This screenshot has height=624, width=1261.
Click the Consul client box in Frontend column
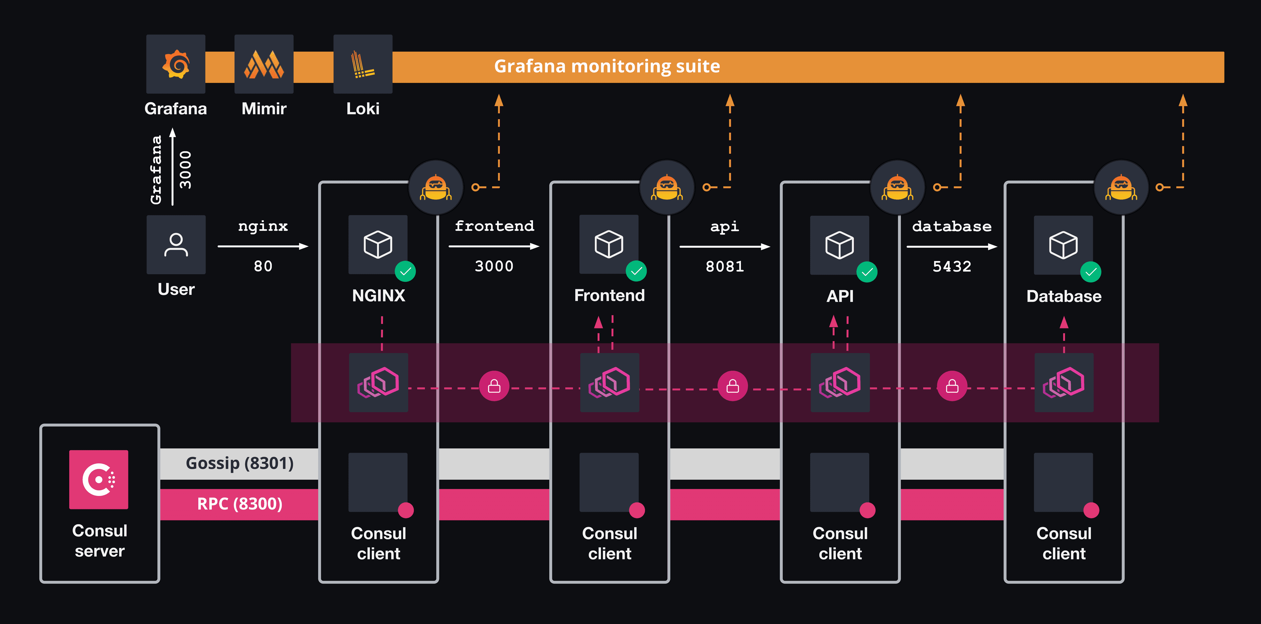tap(609, 482)
